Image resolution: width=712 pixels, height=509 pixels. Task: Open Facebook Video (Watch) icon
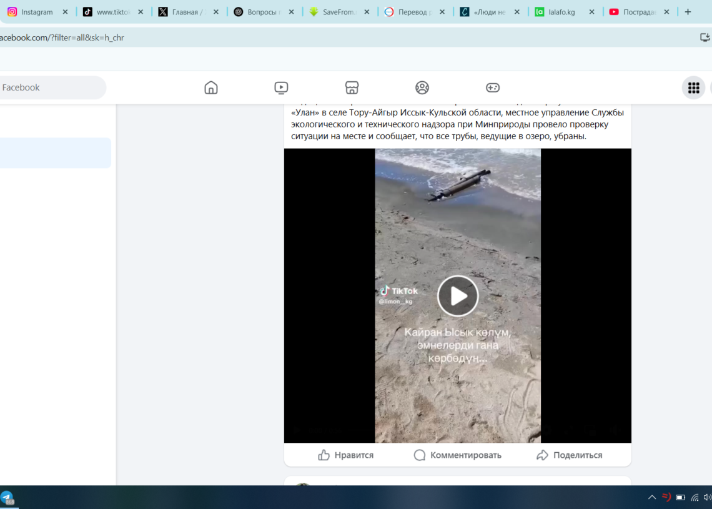coord(281,87)
